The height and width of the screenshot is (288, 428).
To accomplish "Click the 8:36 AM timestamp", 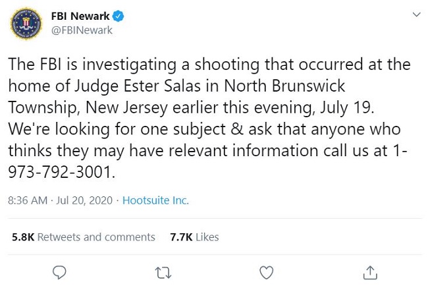I will [x=28, y=200].
